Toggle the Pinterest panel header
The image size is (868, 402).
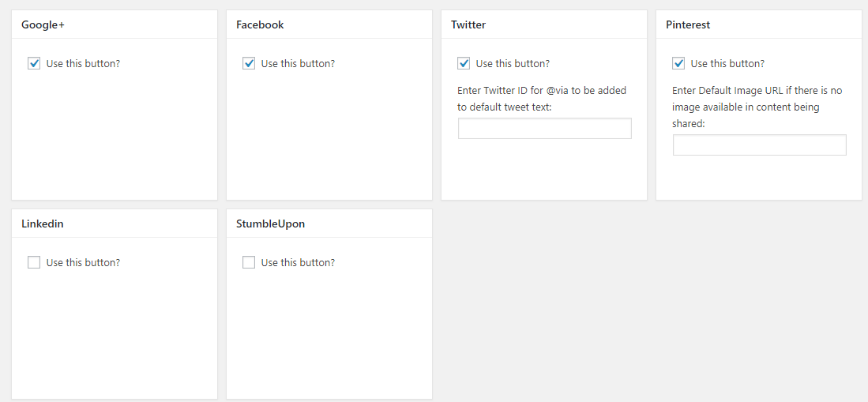point(759,24)
